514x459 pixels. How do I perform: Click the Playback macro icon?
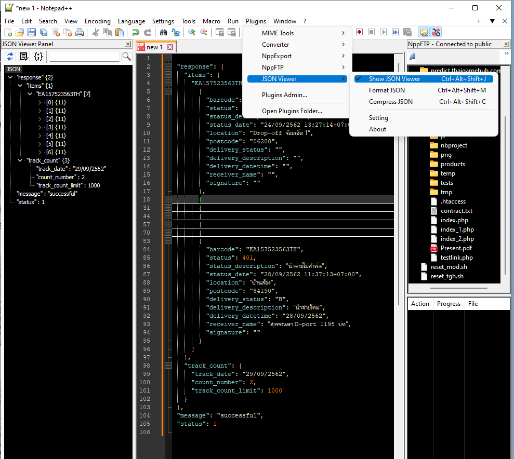pos(383,32)
